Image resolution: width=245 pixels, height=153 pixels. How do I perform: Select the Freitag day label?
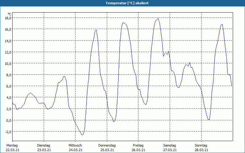[x=138, y=146]
